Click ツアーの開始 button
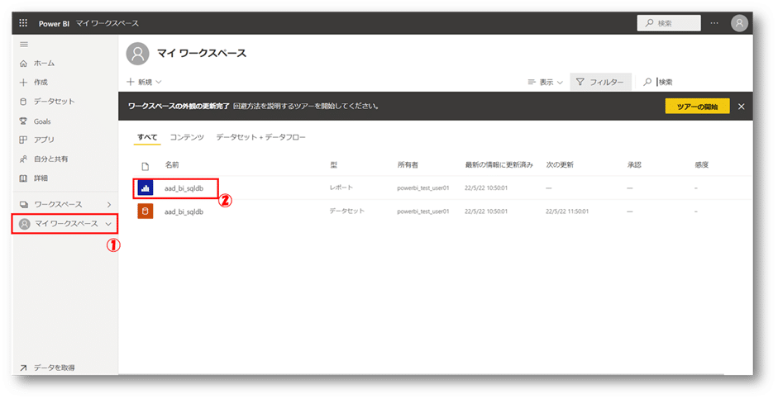 [697, 107]
